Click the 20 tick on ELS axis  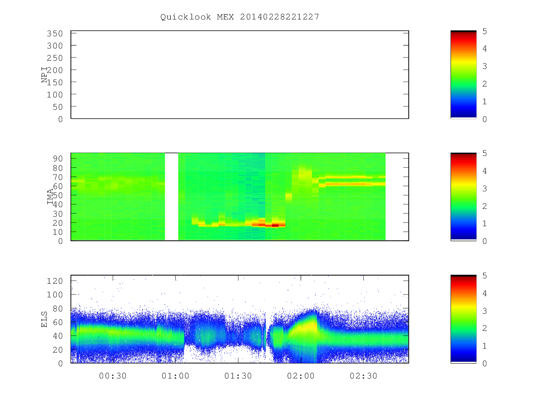57,350
